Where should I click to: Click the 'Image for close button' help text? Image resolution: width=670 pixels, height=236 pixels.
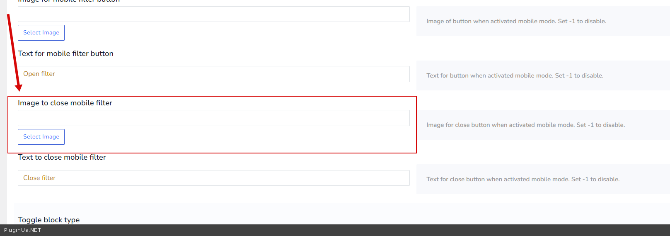click(525, 125)
